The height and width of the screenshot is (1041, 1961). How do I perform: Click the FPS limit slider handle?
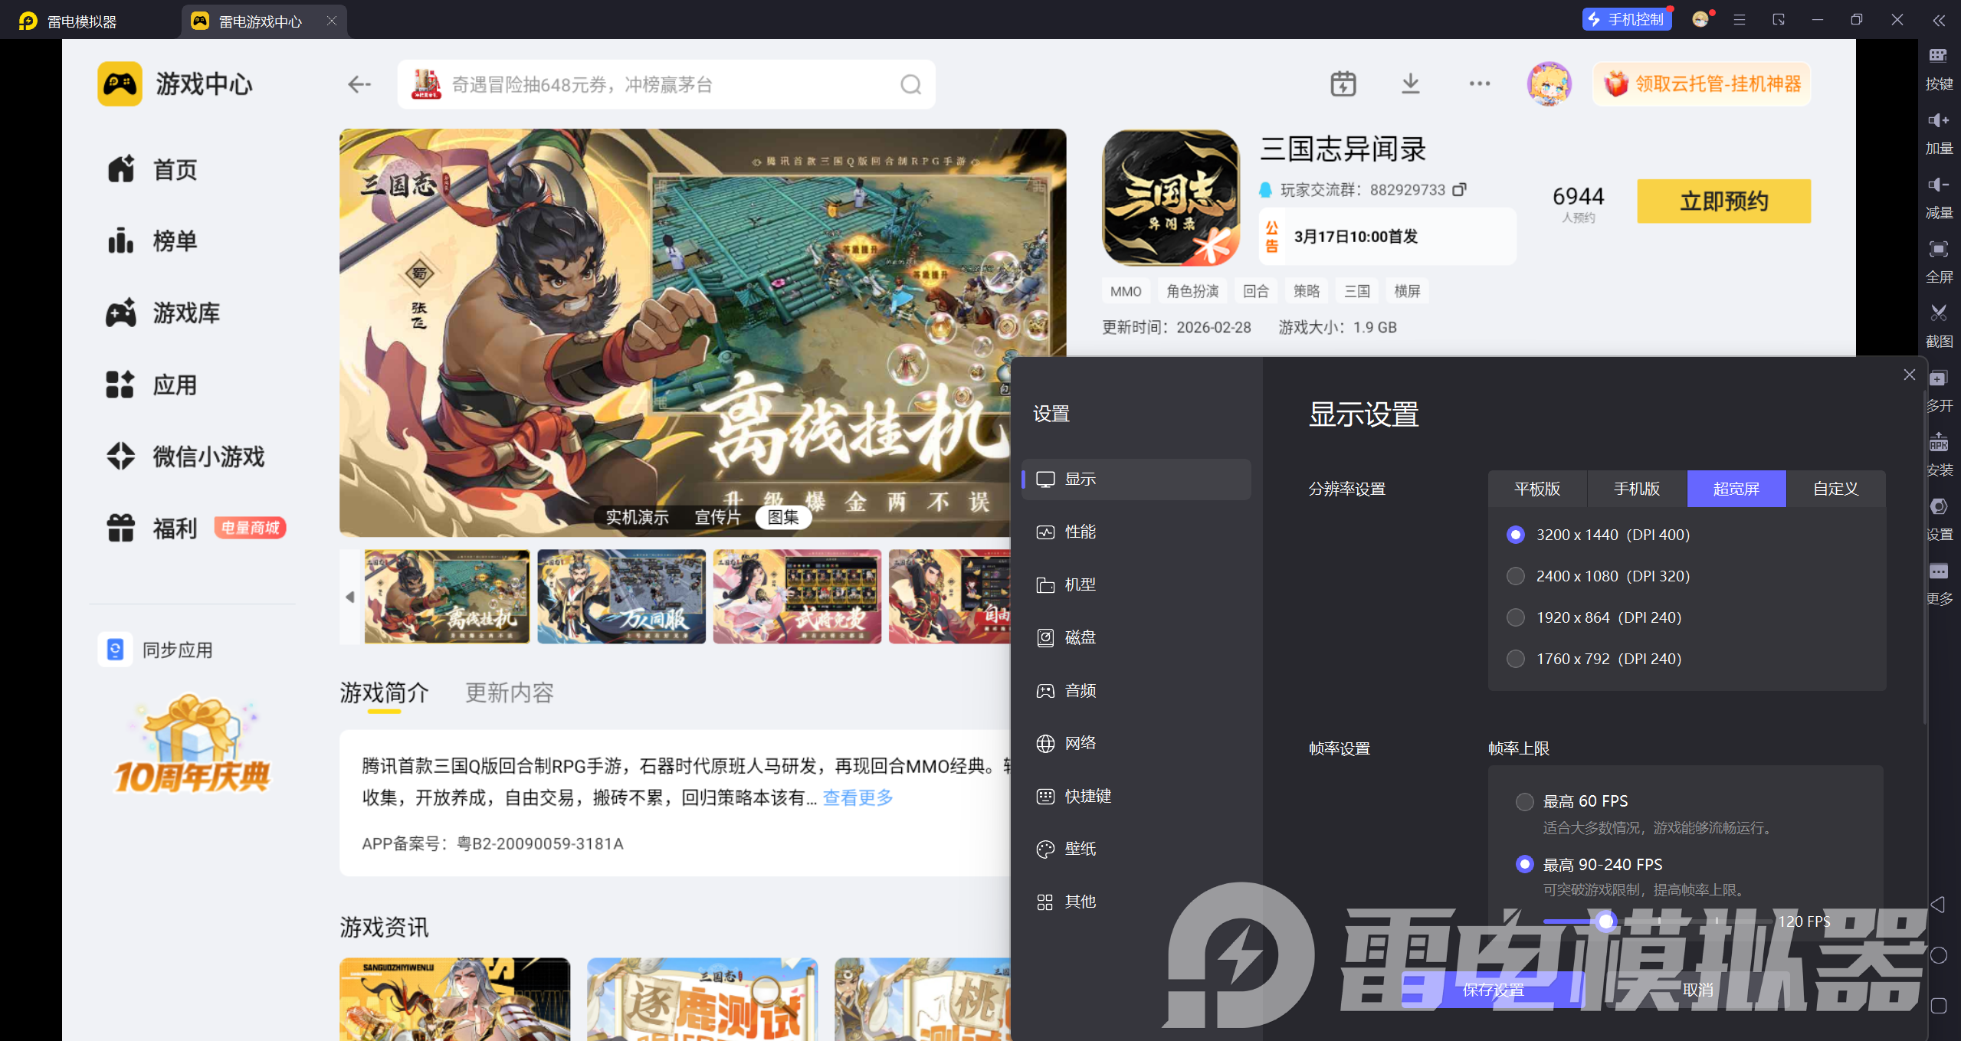click(x=1605, y=922)
